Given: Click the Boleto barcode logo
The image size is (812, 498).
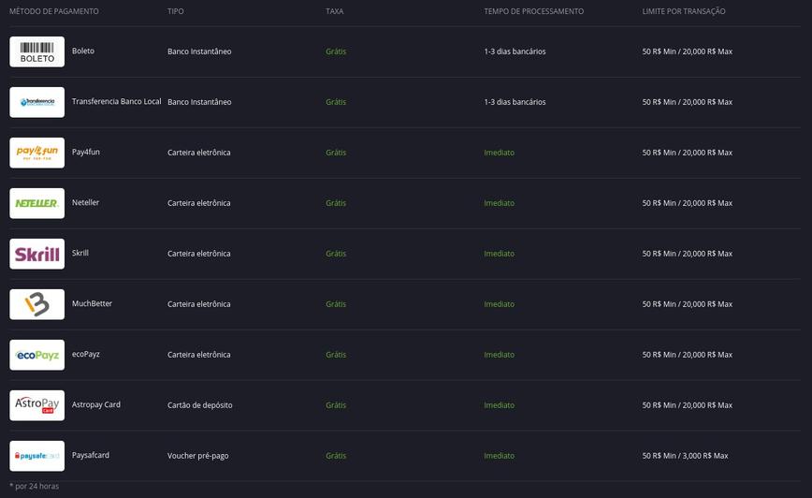Looking at the screenshot, I should click(x=36, y=51).
